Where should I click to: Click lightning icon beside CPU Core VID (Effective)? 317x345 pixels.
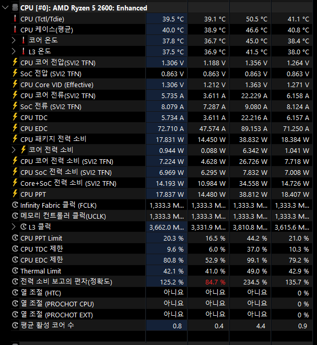[15, 84]
